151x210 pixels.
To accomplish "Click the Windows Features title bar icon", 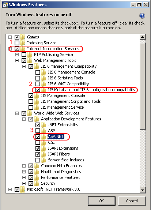I will (5, 5).
